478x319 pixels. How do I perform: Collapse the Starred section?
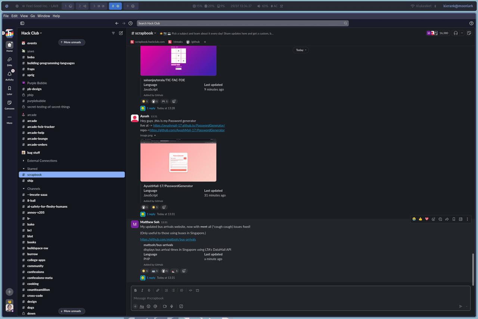24,169
